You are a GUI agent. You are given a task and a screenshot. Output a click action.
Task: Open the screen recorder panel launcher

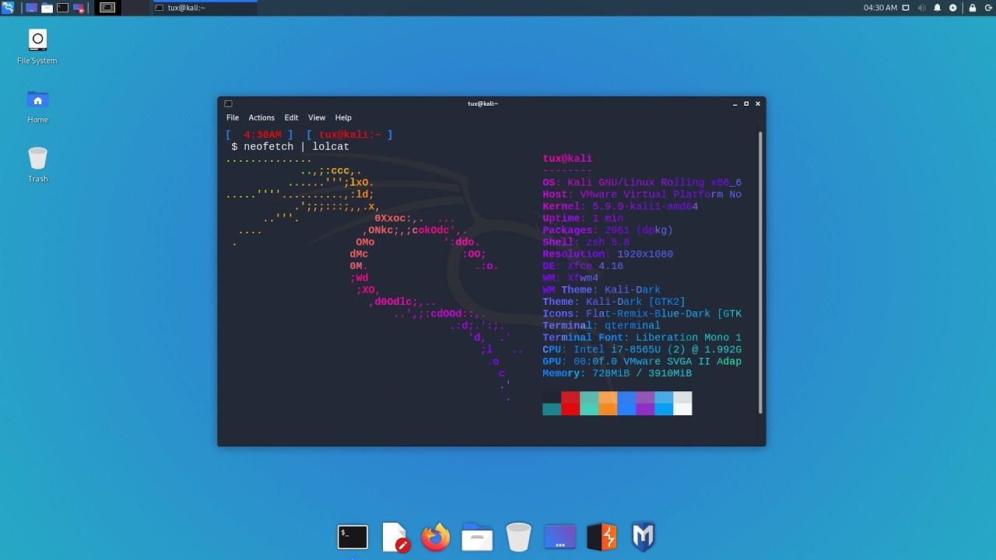point(79,8)
